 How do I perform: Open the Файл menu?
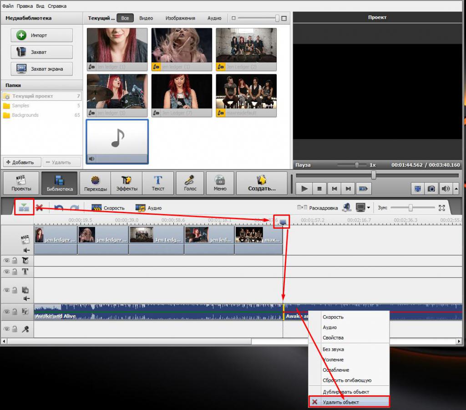pos(8,6)
